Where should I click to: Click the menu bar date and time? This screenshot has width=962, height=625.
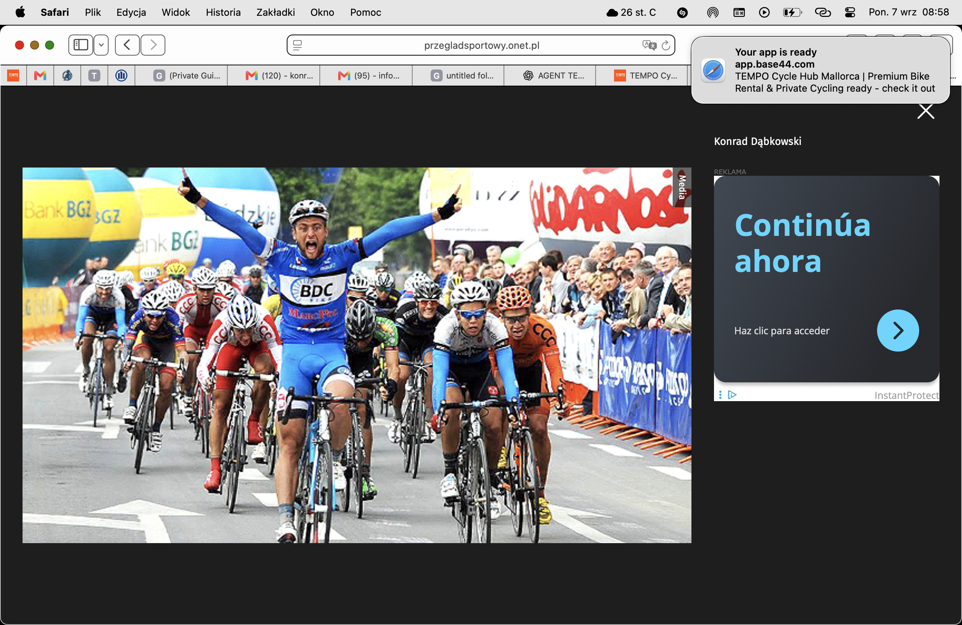click(909, 12)
